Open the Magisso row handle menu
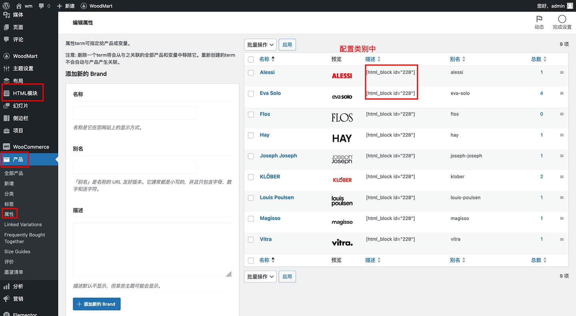Screen dimensions: 576x316 click(x=562, y=219)
